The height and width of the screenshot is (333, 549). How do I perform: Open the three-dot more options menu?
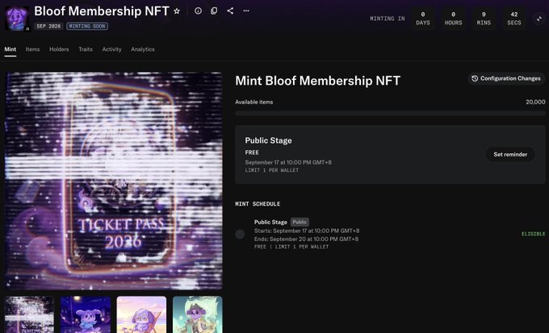click(246, 10)
